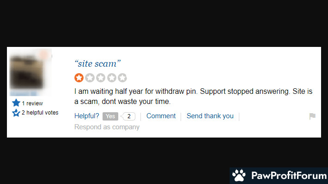Click the flag report icon

(x=312, y=116)
